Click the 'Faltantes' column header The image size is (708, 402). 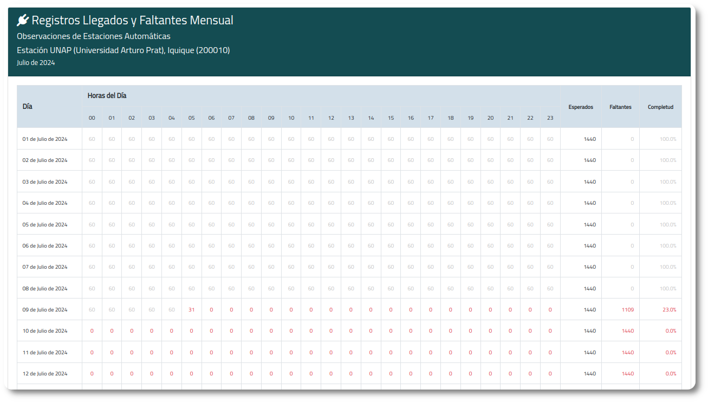point(620,107)
